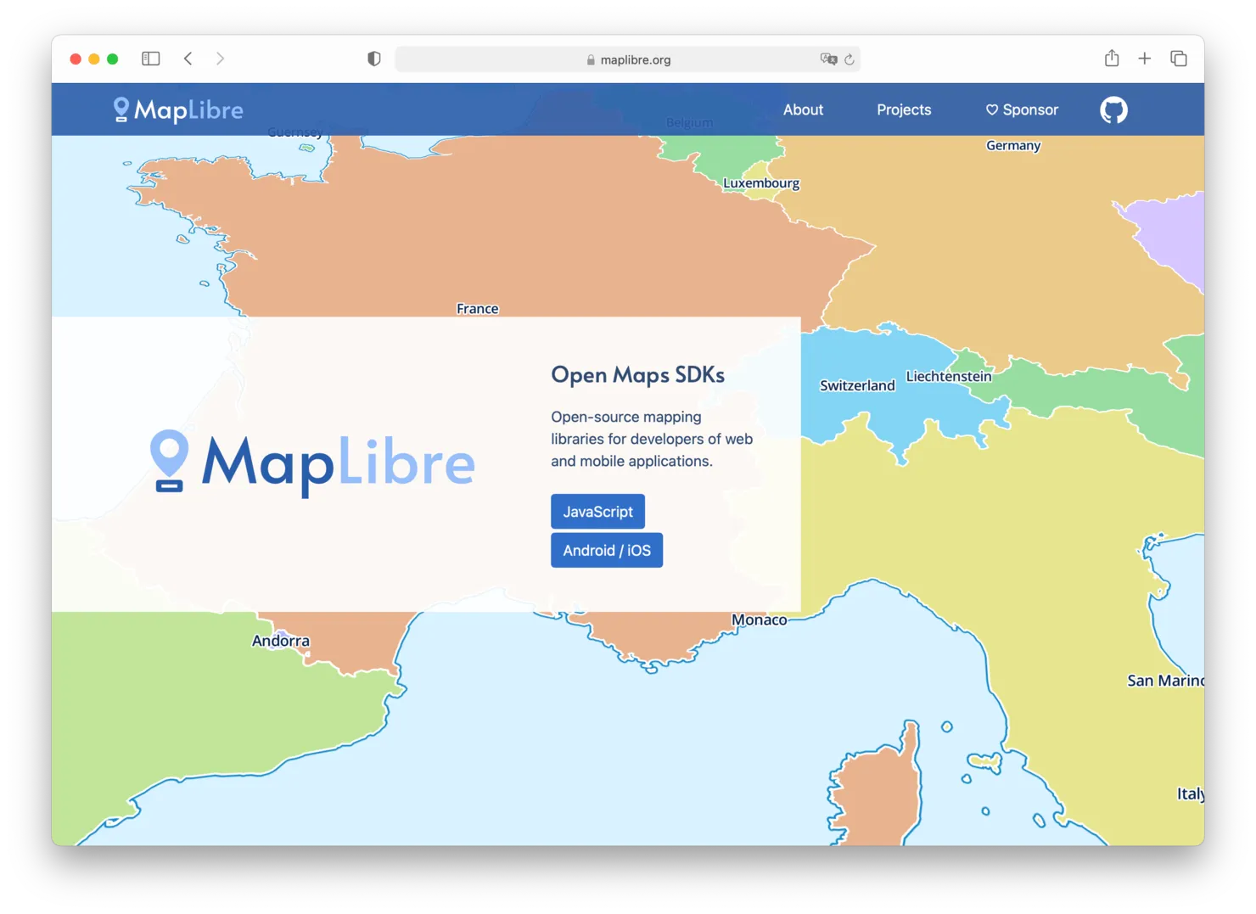The height and width of the screenshot is (914, 1256).
Task: Open the Android / iOS SDK button
Action: (606, 549)
